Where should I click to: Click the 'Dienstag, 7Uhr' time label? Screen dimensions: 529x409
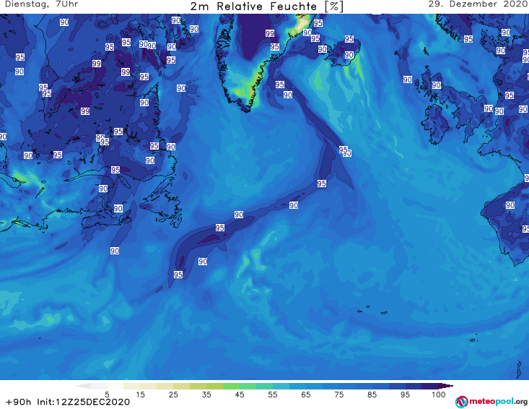click(41, 4)
